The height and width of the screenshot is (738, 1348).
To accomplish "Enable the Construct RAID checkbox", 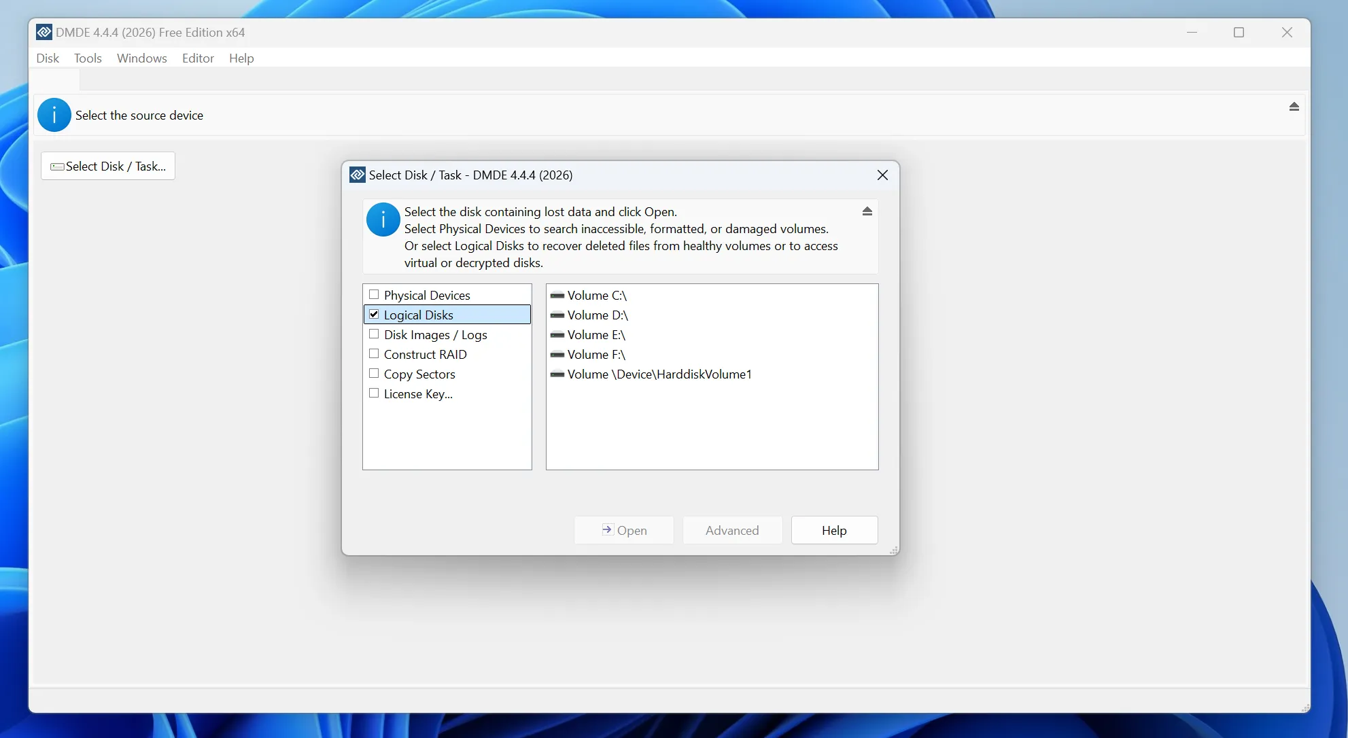I will point(374,354).
